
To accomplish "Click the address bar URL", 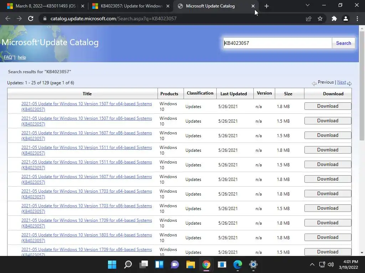I will pos(113,18).
